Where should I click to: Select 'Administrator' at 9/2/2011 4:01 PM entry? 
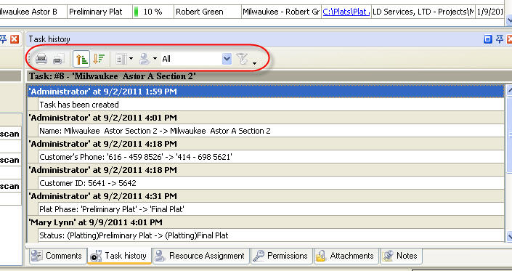click(x=266, y=118)
